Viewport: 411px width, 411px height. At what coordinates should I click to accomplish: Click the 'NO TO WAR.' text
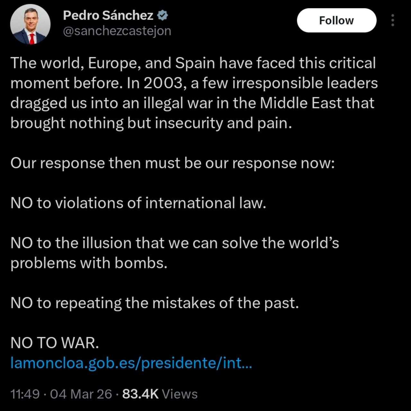[55, 343]
